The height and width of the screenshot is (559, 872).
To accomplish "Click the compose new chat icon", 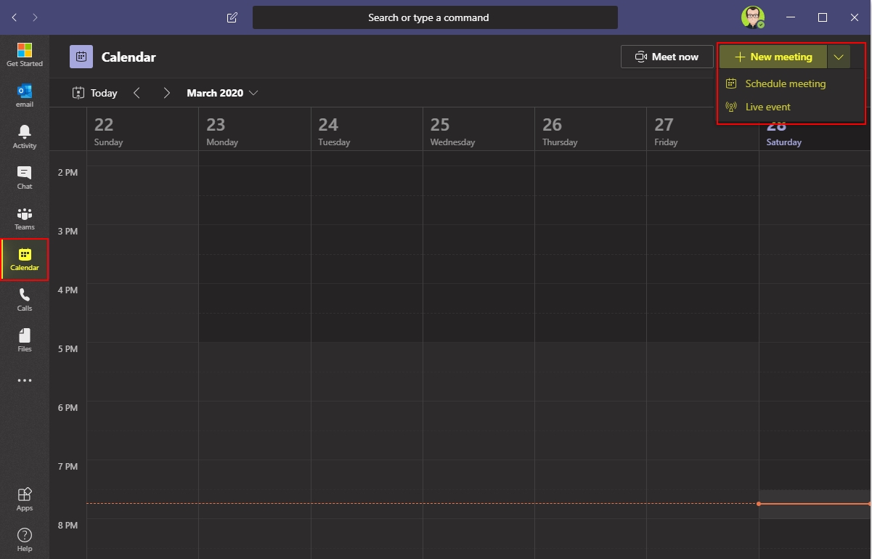I will point(232,17).
